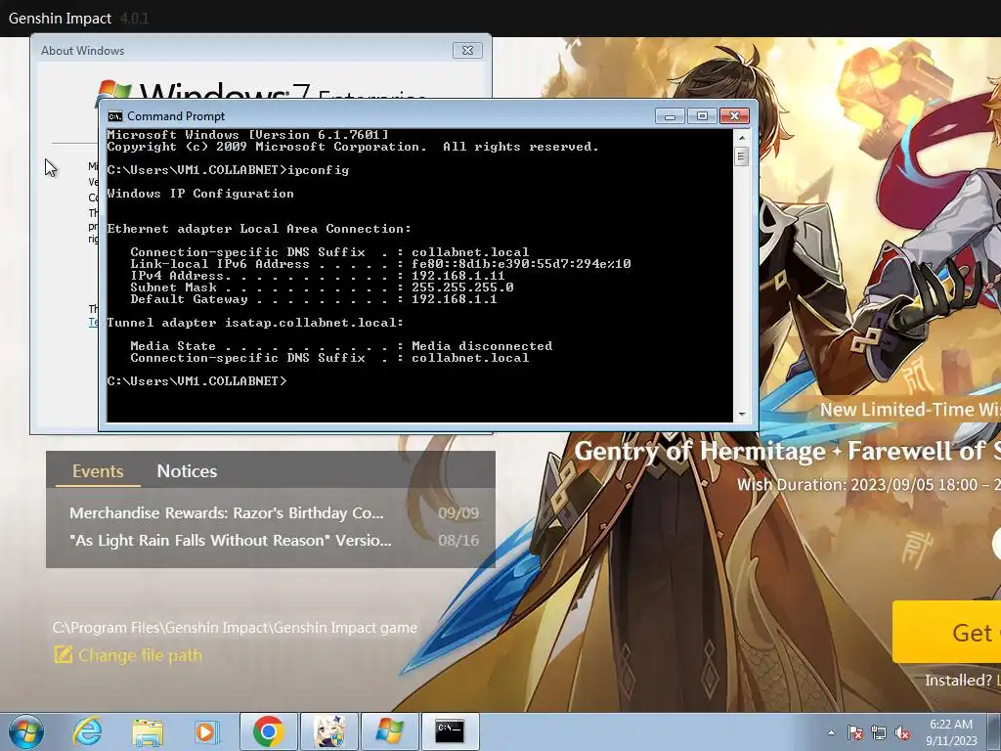Screen dimensions: 1001x751
Task: Click Command Prompt scrollbar up arrow
Action: pos(741,137)
